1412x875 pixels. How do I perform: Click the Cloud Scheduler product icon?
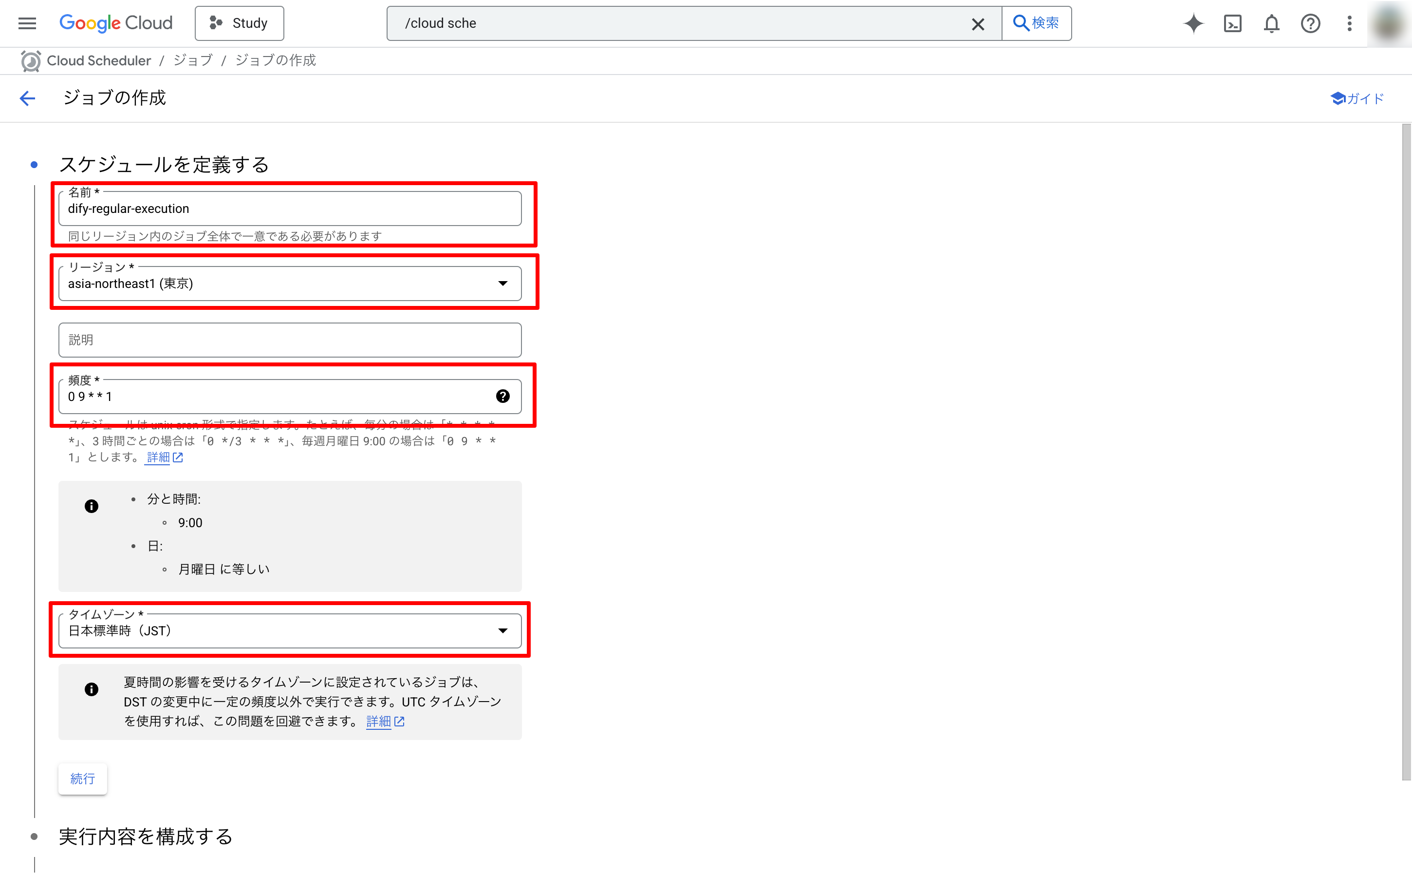coord(31,61)
